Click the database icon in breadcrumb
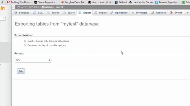 coord(43,7)
